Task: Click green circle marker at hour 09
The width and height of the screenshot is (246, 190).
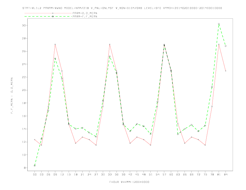Action: tap(55, 58)
